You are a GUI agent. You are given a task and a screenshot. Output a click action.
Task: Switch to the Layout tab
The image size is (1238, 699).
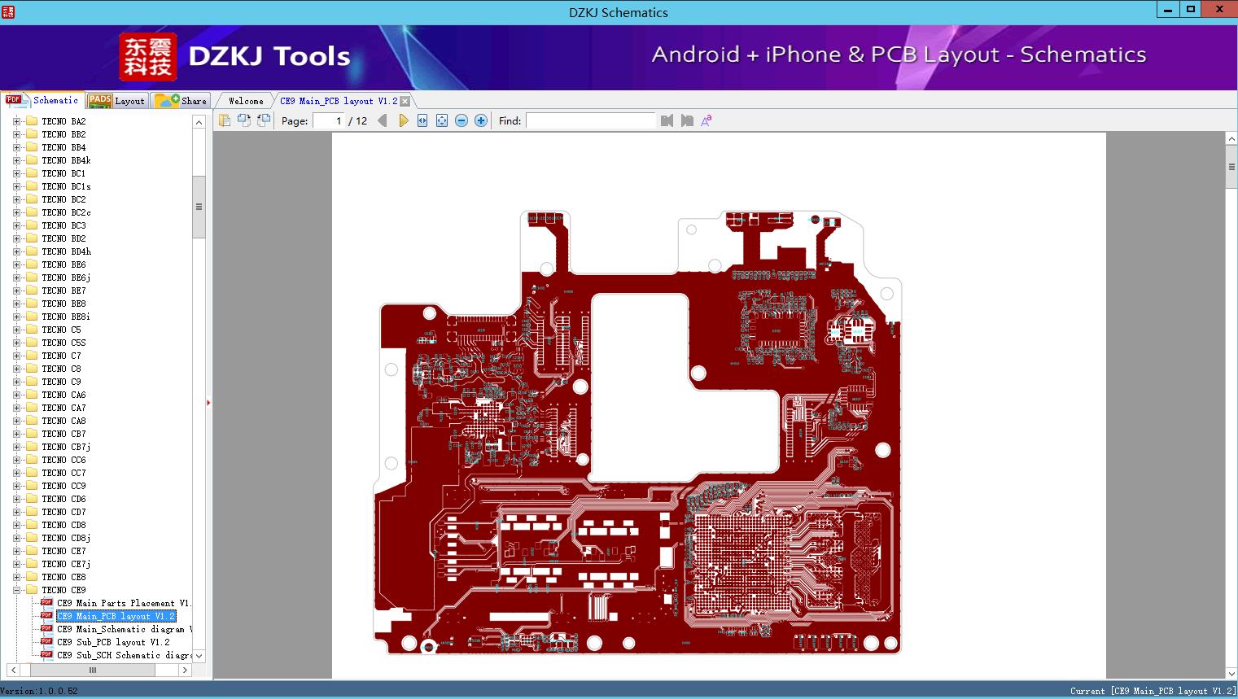point(117,101)
